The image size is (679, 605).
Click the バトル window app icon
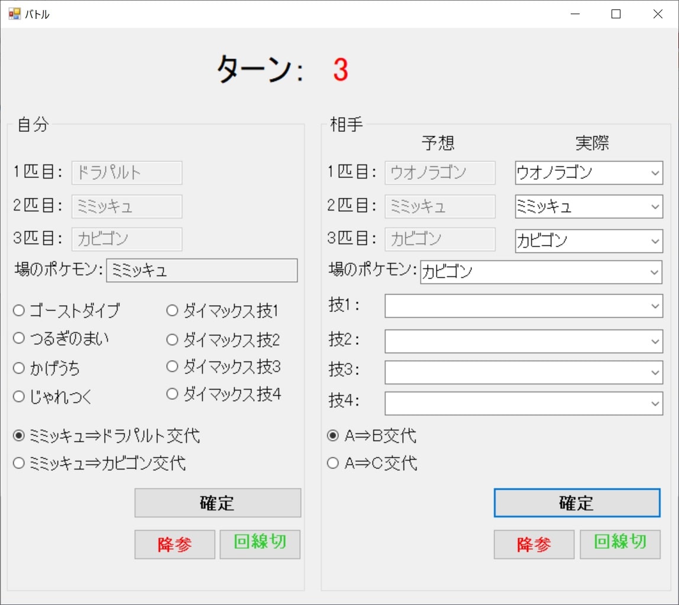pos(14,14)
